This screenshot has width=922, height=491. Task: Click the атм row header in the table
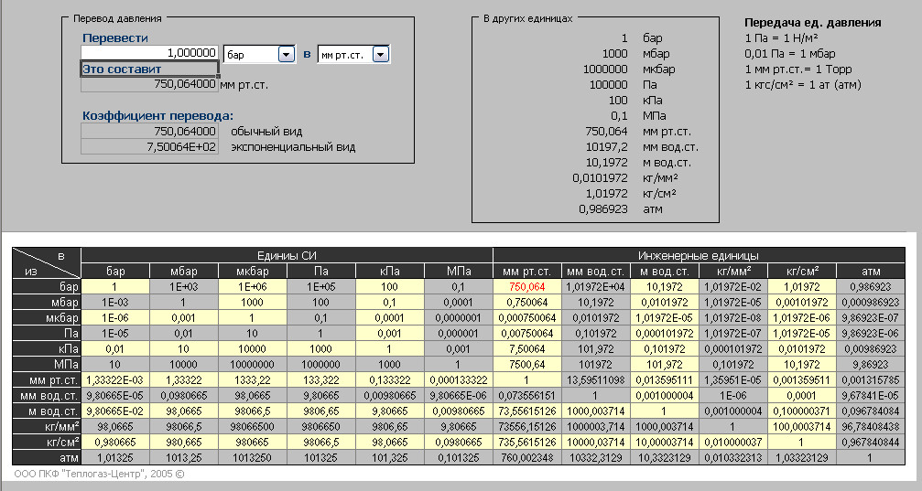point(46,457)
